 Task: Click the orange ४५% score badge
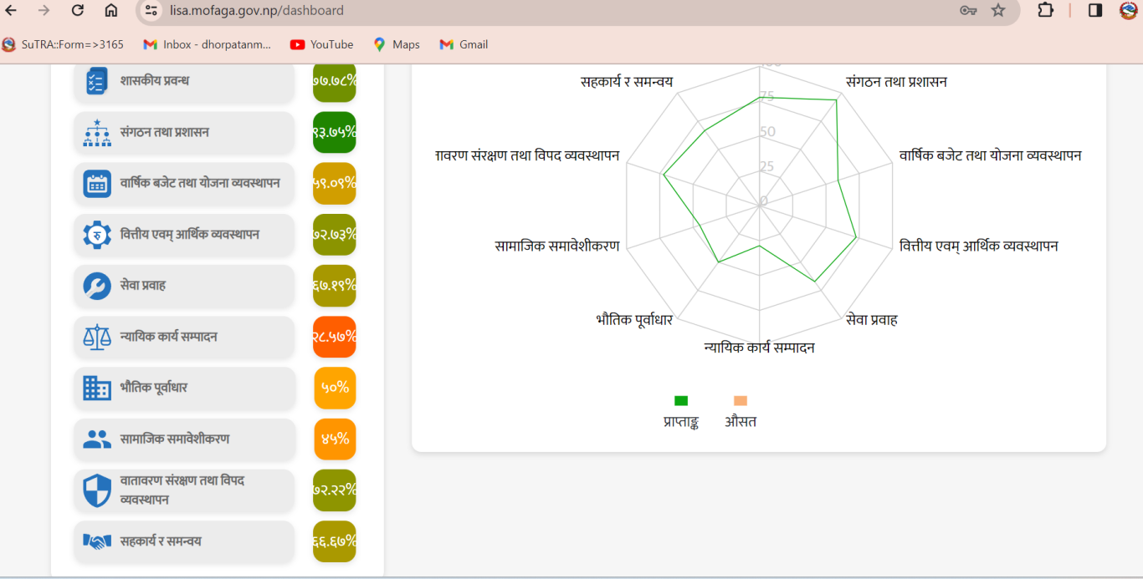click(x=335, y=439)
